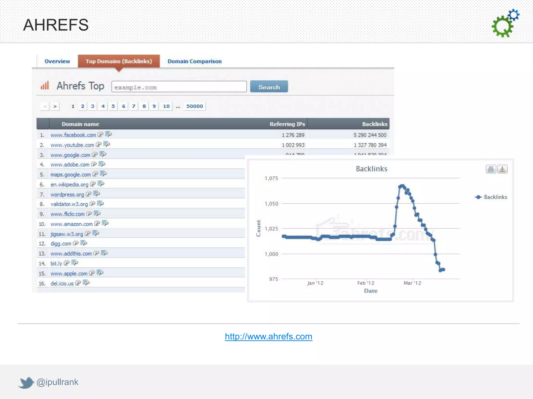Viewport: 533px width, 399px height.
Task: Switch to Domain Comparison tab
Action: [195, 61]
